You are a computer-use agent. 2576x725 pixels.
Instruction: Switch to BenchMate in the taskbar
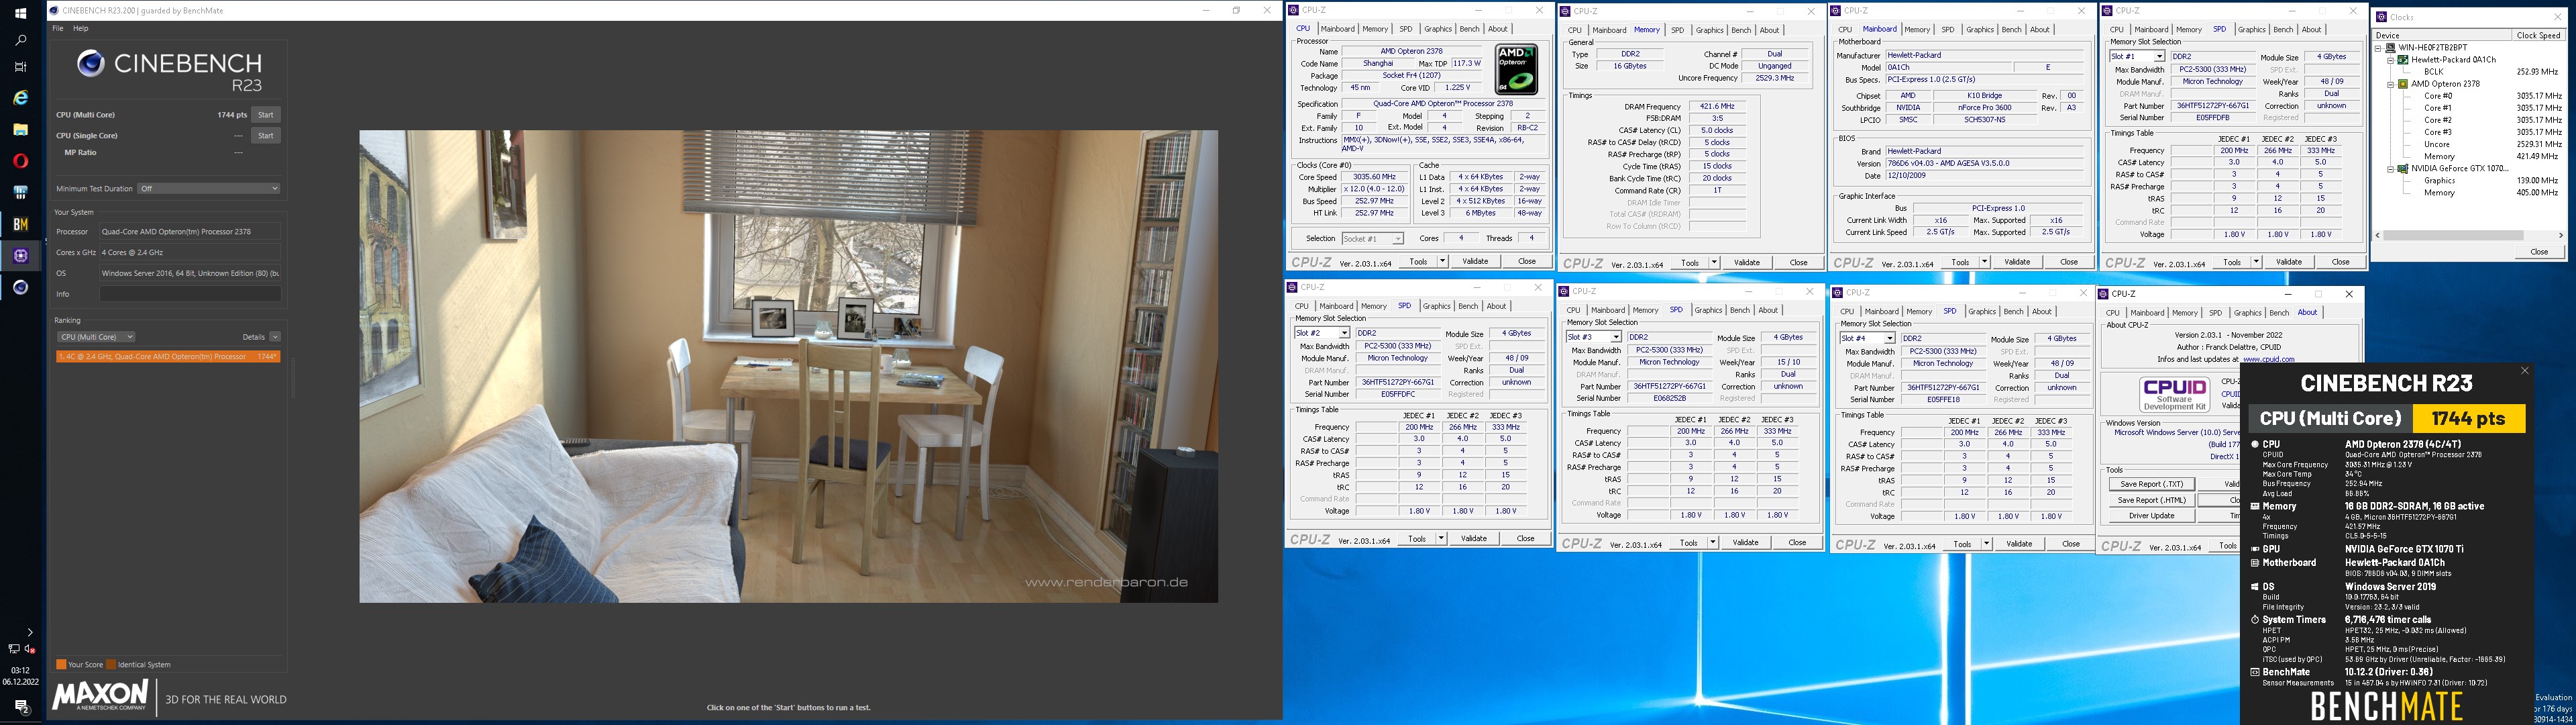20,224
